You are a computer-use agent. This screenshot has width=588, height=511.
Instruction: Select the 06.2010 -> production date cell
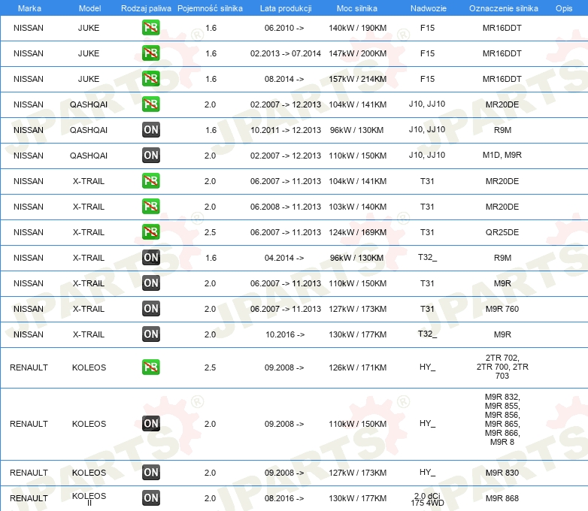point(284,28)
